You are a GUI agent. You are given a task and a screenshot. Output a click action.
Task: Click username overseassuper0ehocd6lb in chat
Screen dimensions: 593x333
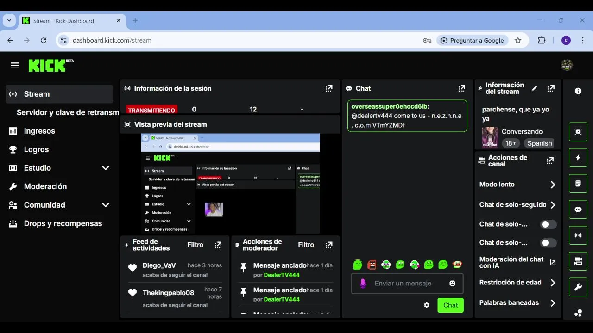tap(390, 106)
